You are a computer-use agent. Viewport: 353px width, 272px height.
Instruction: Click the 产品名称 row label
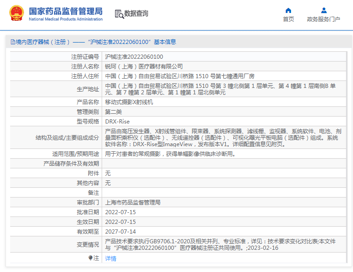[88, 102]
